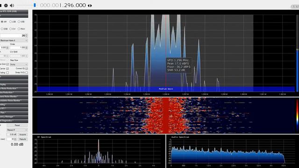The image size is (299, 168).
Task: Click the SNR:53,2 dB tooltip line
Action: pyautogui.click(x=176, y=70)
